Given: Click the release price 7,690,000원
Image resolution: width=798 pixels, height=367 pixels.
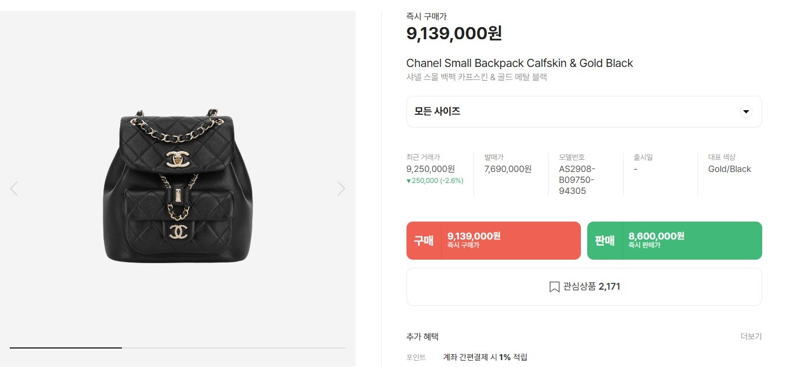Looking at the screenshot, I should pos(508,169).
